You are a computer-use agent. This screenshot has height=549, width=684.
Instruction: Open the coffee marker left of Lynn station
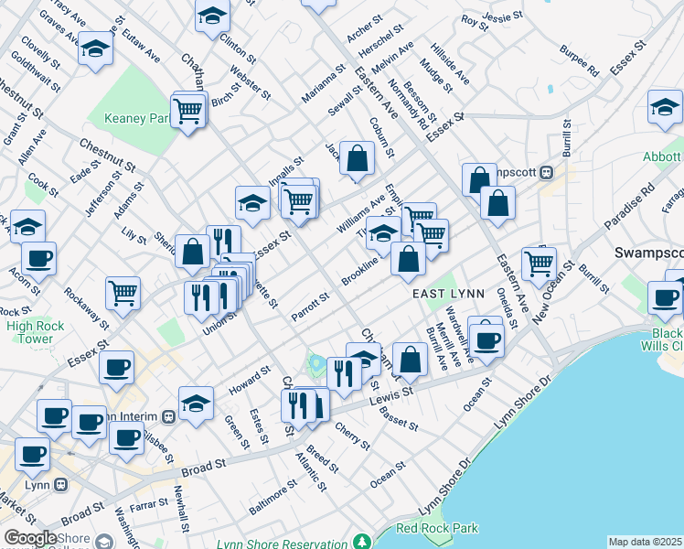click(x=32, y=453)
